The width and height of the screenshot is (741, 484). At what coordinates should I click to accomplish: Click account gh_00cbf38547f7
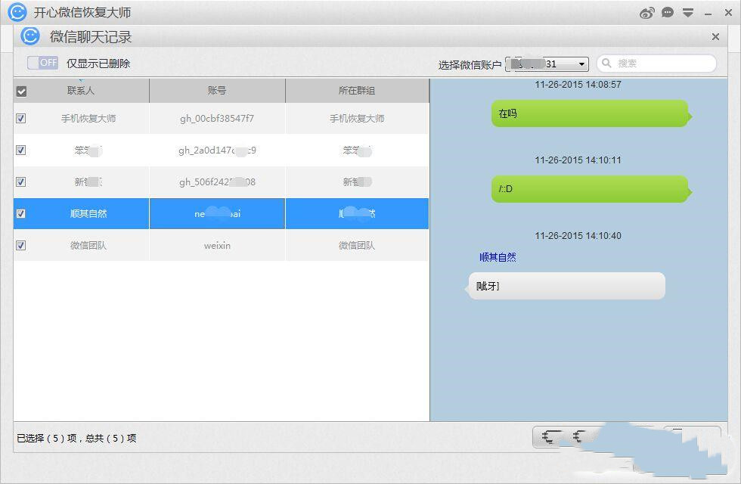click(x=217, y=119)
